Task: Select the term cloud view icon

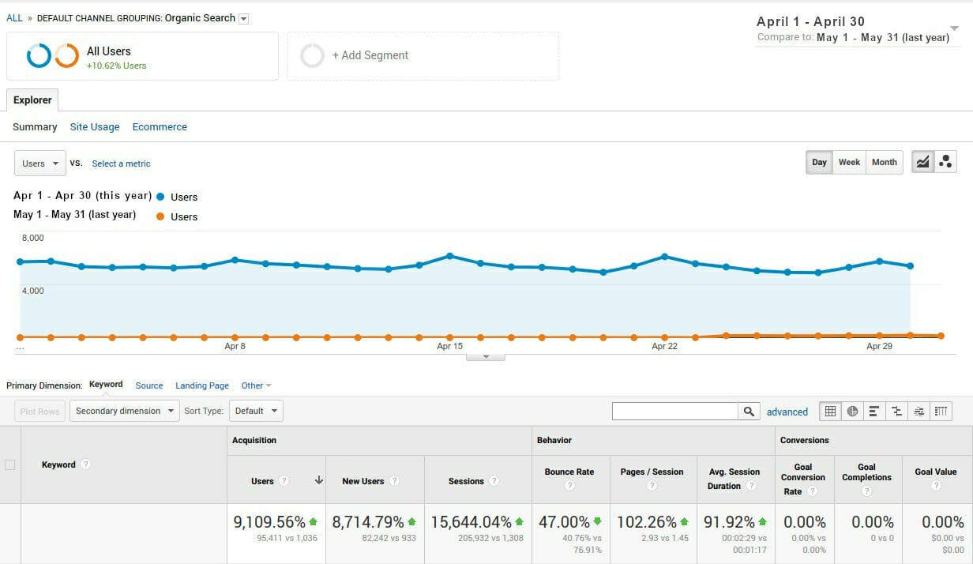Action: 919,411
